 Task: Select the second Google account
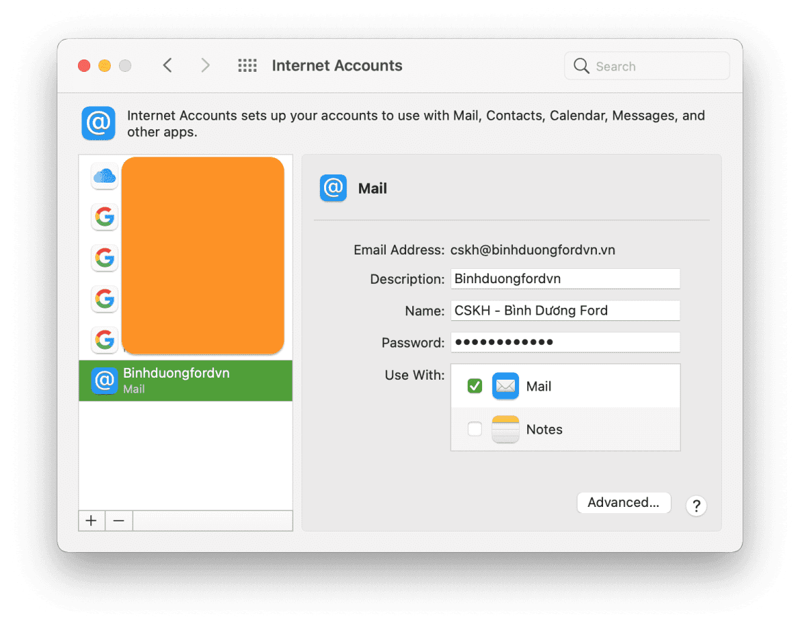(x=104, y=258)
